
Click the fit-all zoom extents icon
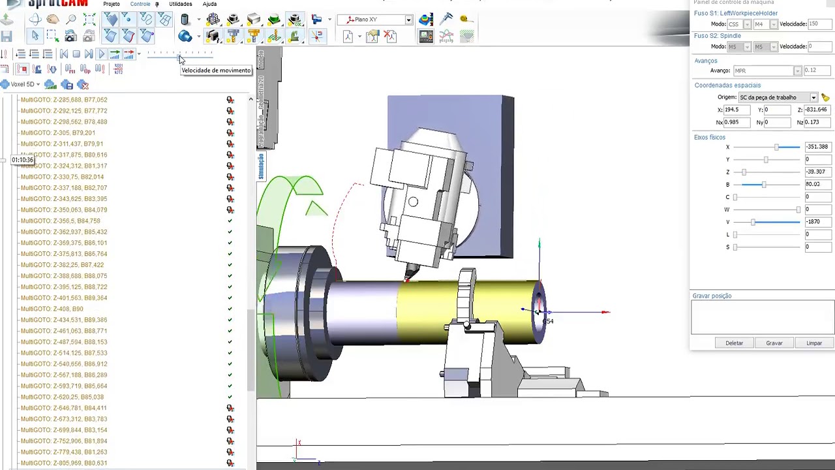[89, 19]
